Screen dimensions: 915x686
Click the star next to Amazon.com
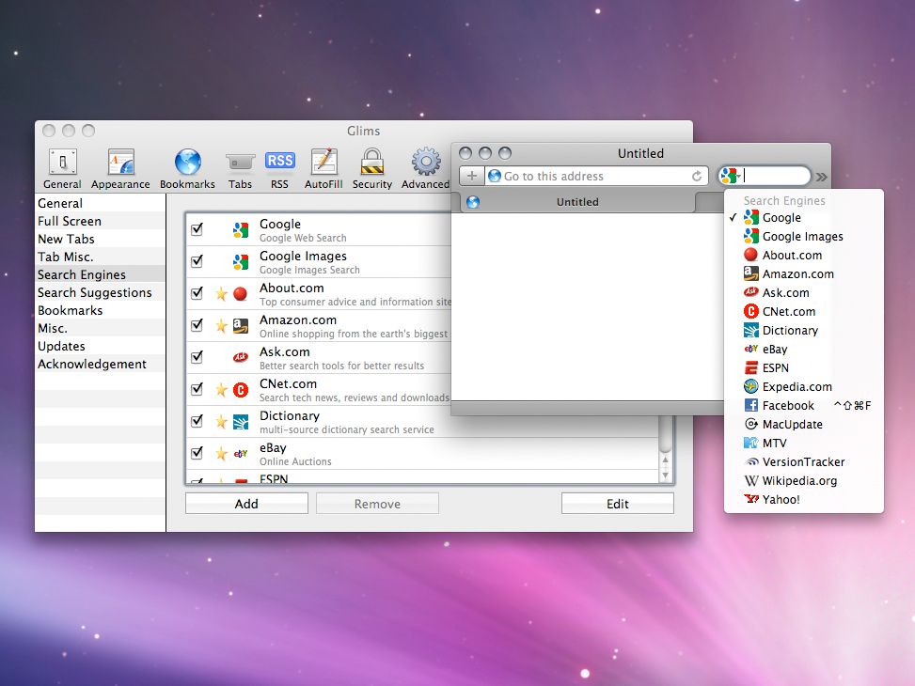click(221, 325)
